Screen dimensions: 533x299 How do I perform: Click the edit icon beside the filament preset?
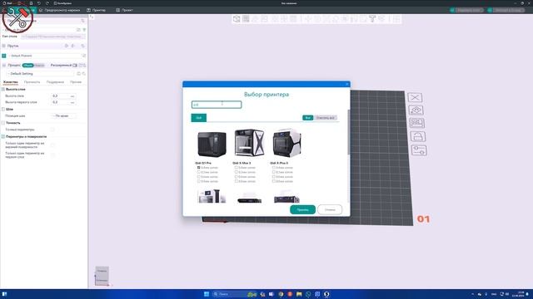[x=84, y=56]
